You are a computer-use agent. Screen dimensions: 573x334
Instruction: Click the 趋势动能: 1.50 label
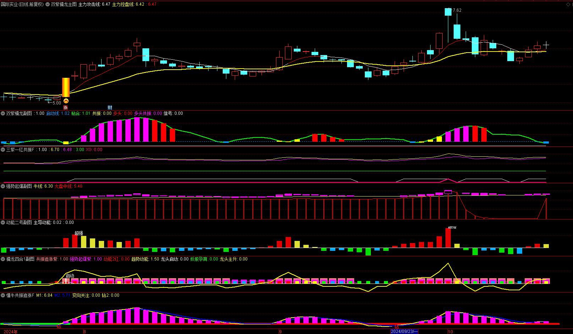tap(145, 259)
